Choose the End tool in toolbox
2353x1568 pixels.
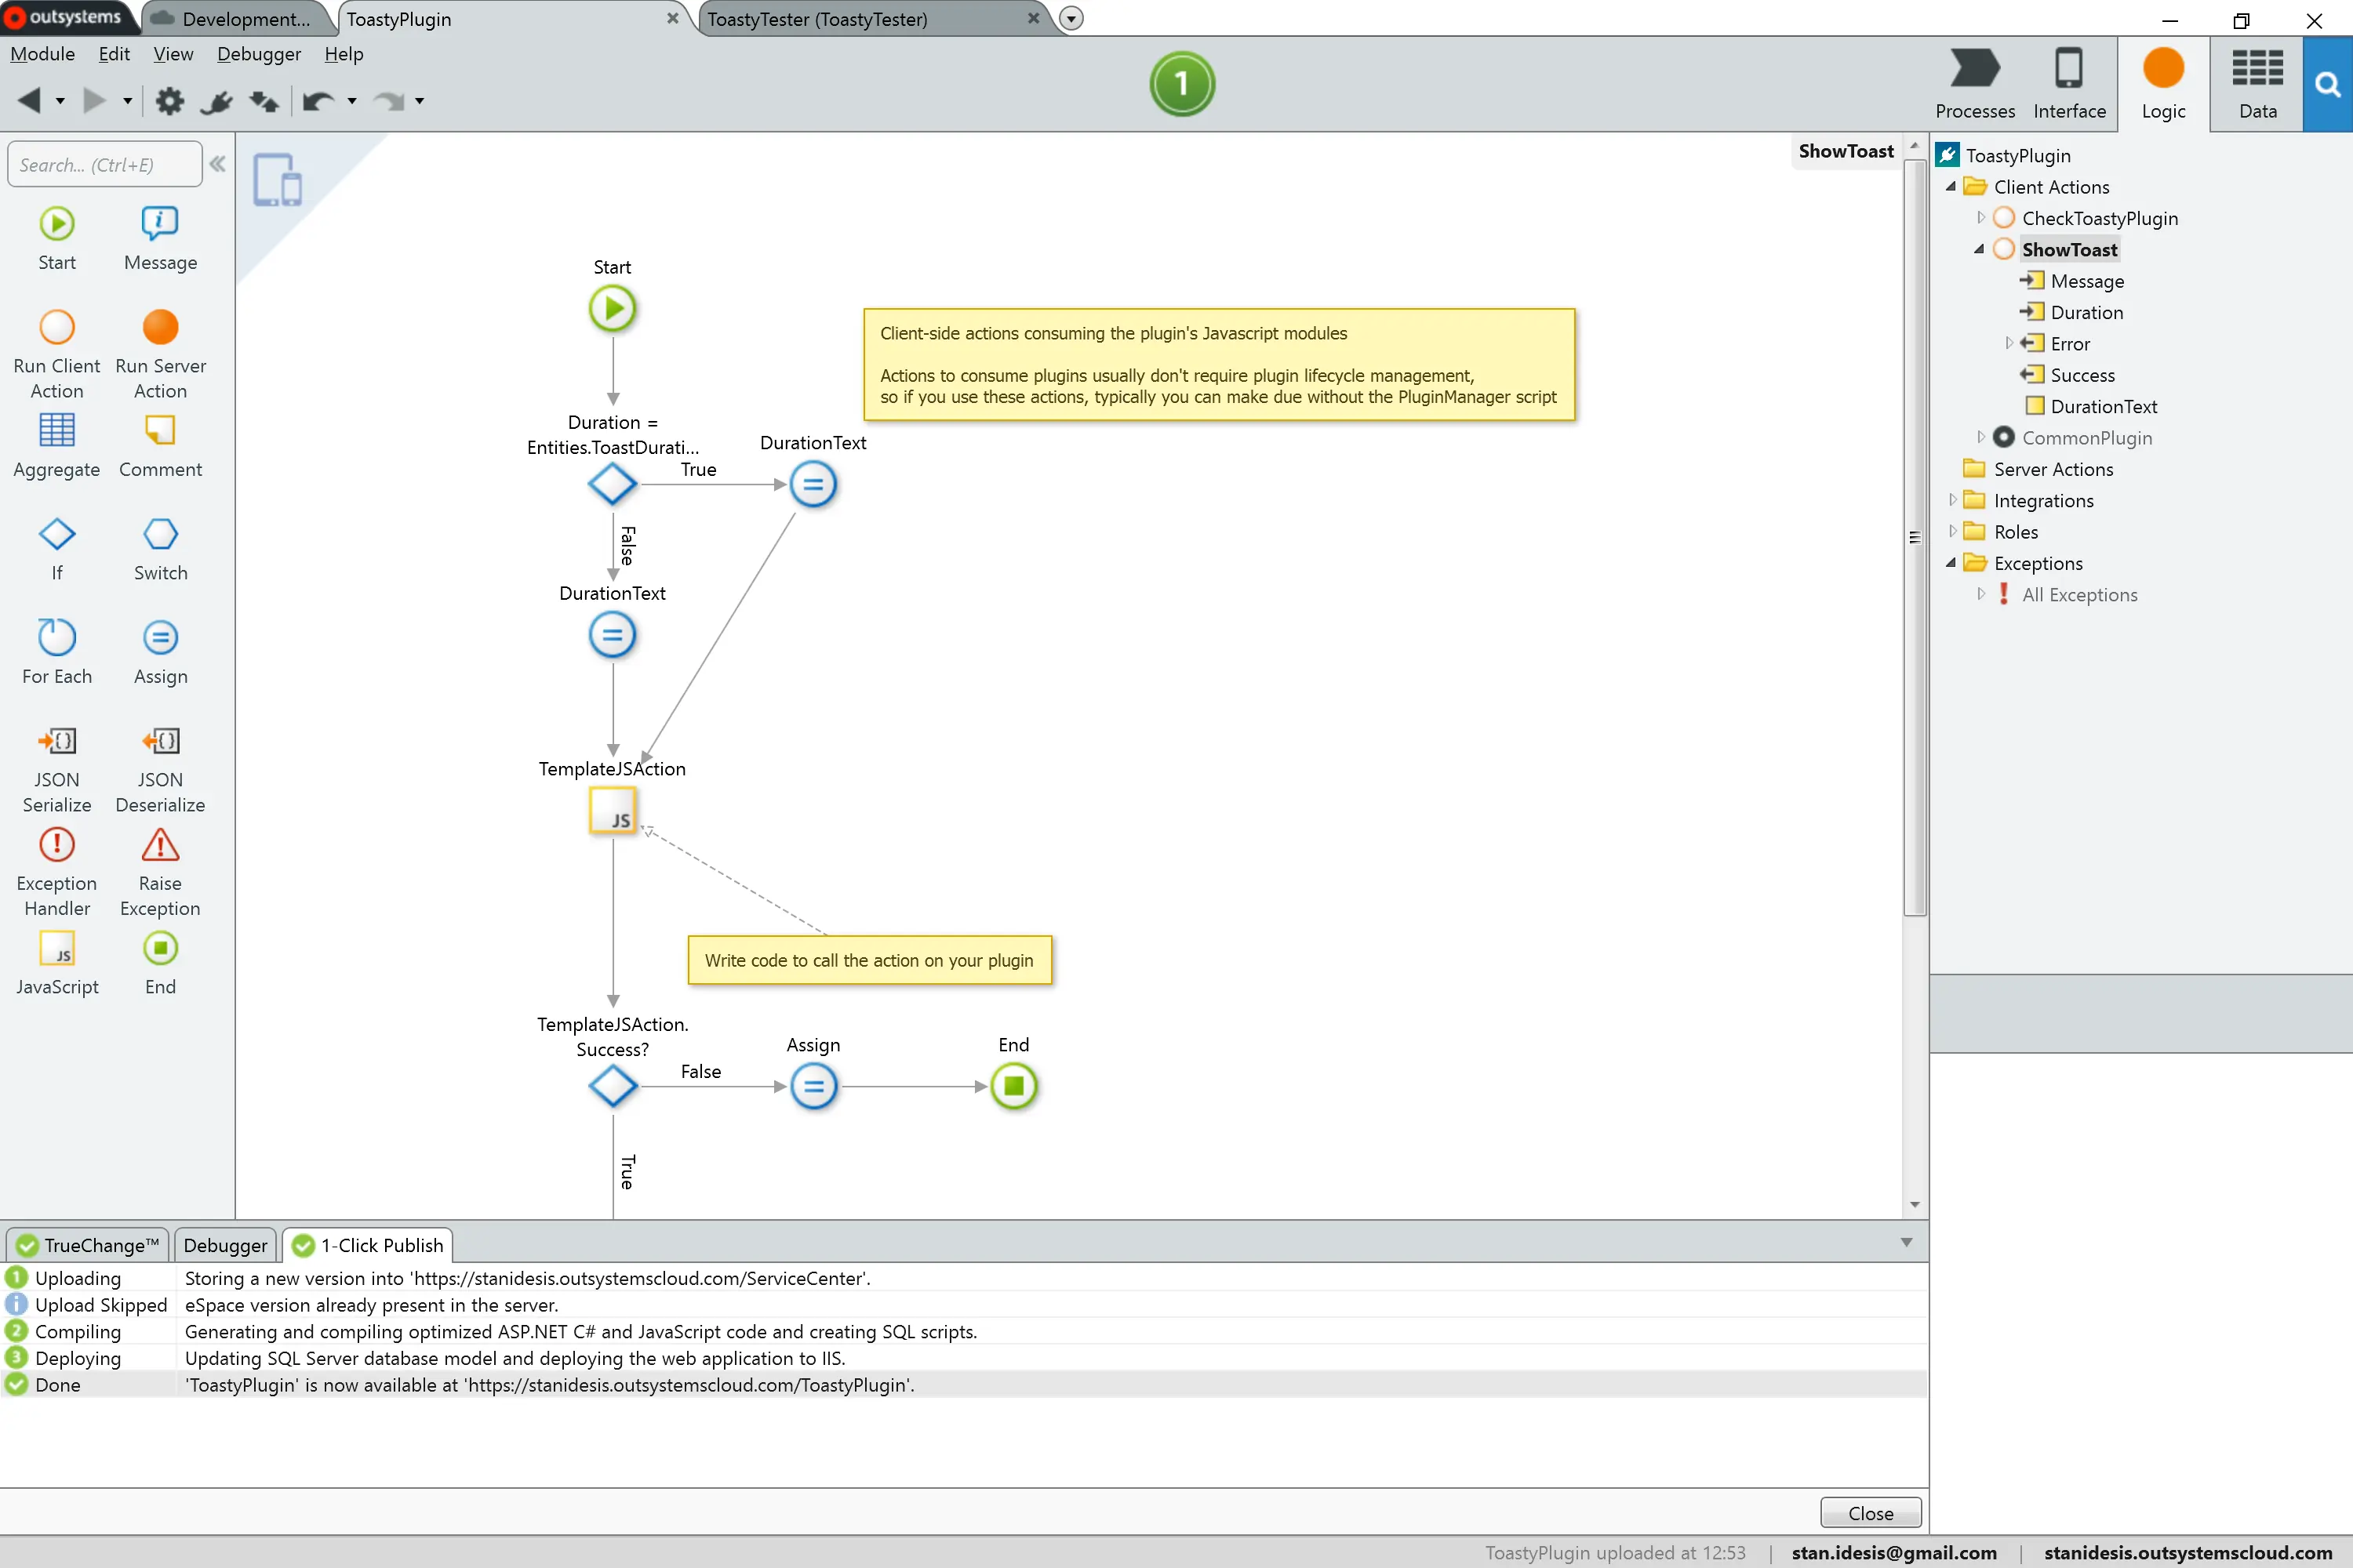point(160,963)
